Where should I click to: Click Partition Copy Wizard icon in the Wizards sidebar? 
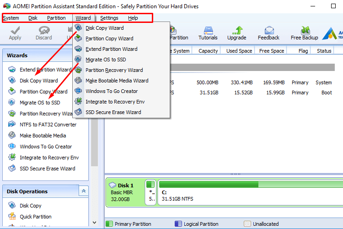[x=12, y=92]
